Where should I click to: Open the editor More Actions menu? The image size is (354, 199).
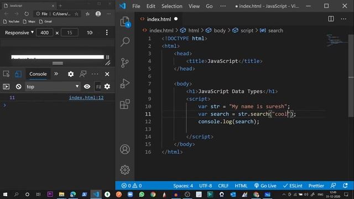tap(343, 19)
